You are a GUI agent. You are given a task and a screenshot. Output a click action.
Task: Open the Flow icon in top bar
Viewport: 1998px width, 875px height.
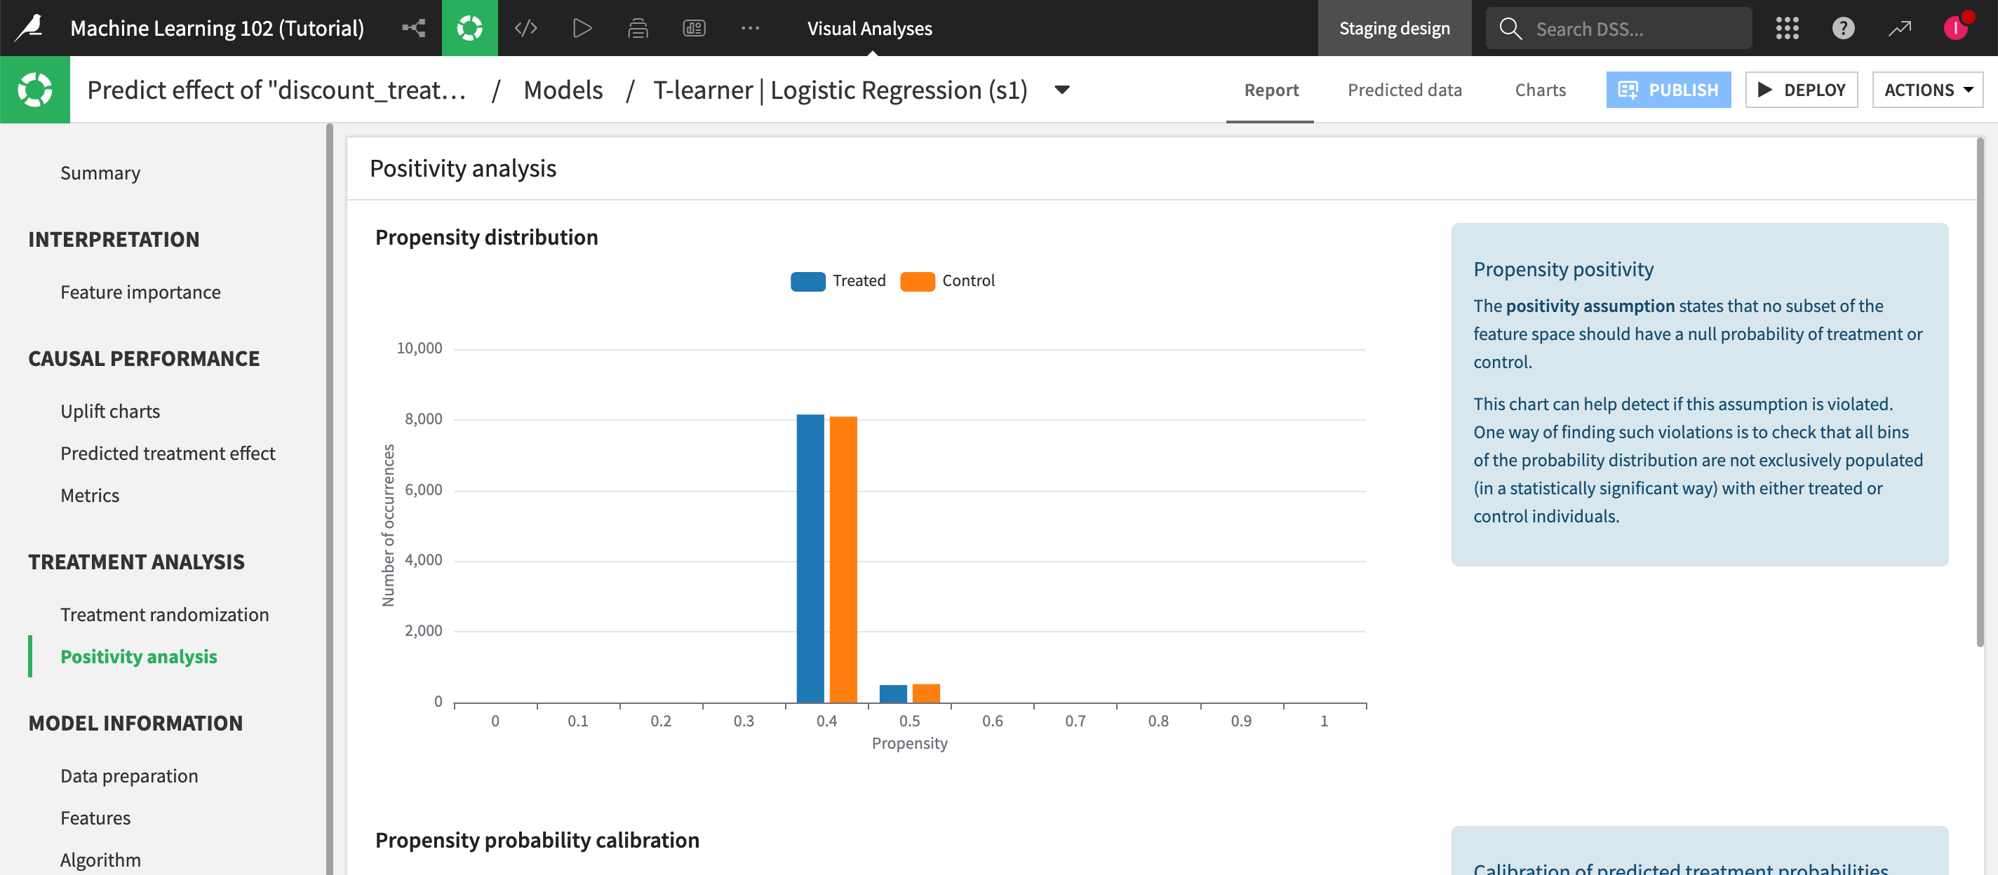(413, 28)
